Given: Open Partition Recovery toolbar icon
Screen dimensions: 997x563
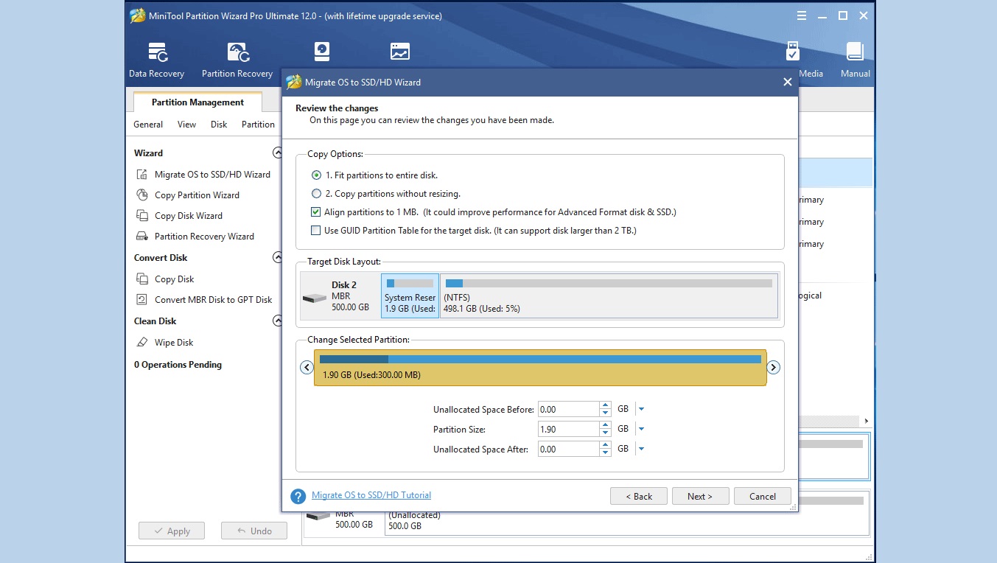Looking at the screenshot, I should [x=237, y=60].
